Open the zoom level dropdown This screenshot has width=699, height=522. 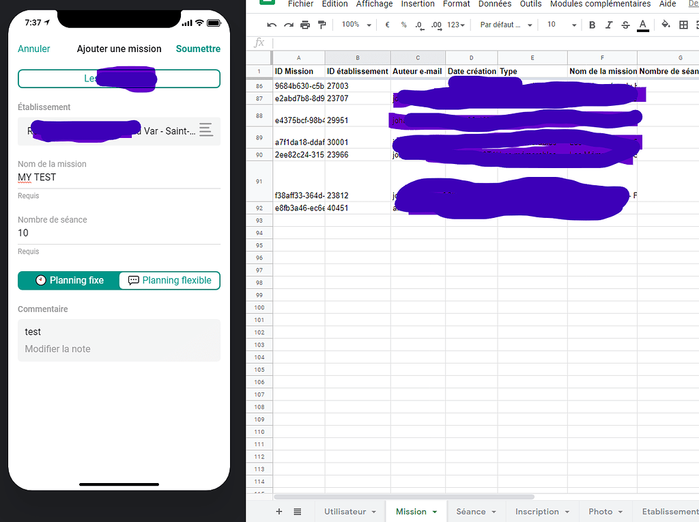(x=356, y=24)
